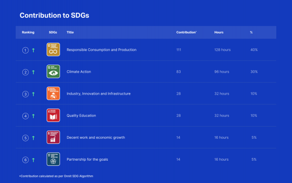Click the Industry, Innovation and Infrastructure title

click(x=99, y=94)
